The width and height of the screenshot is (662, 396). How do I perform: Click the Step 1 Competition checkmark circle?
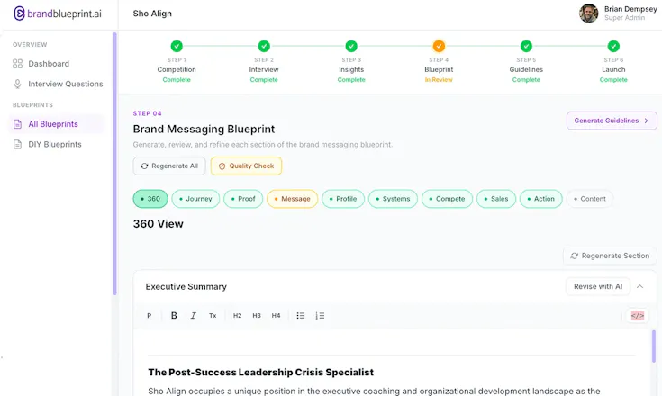(177, 46)
